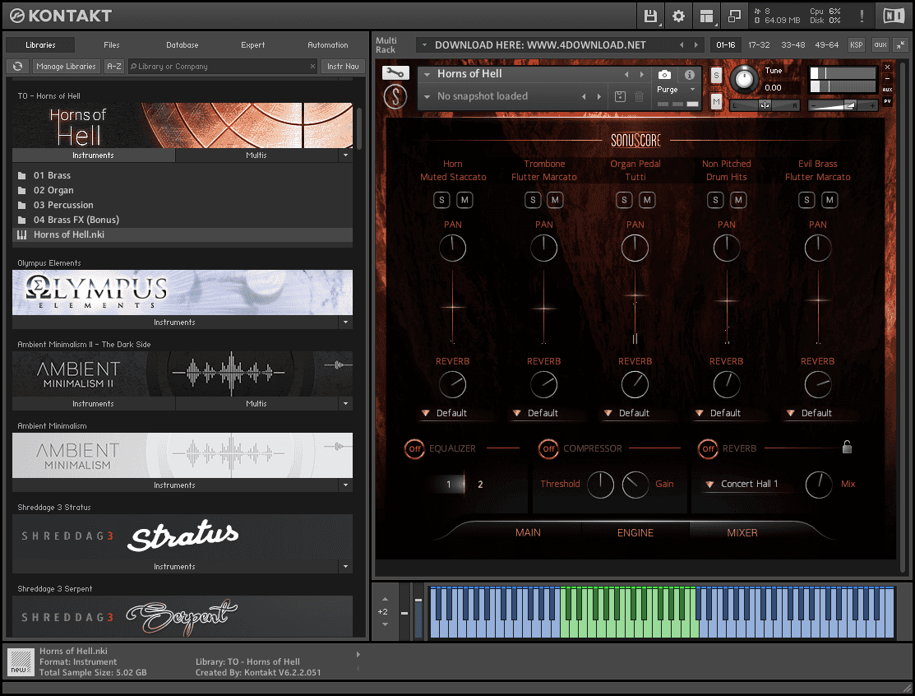Viewport: 915px width, 696px height.
Task: Refresh the libraries list
Action: point(18,66)
